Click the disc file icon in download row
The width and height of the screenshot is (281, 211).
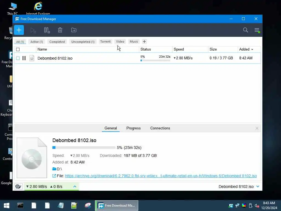click(x=32, y=58)
